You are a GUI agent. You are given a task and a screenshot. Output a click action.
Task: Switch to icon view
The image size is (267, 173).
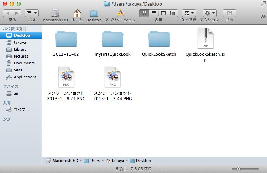tap(144, 13)
